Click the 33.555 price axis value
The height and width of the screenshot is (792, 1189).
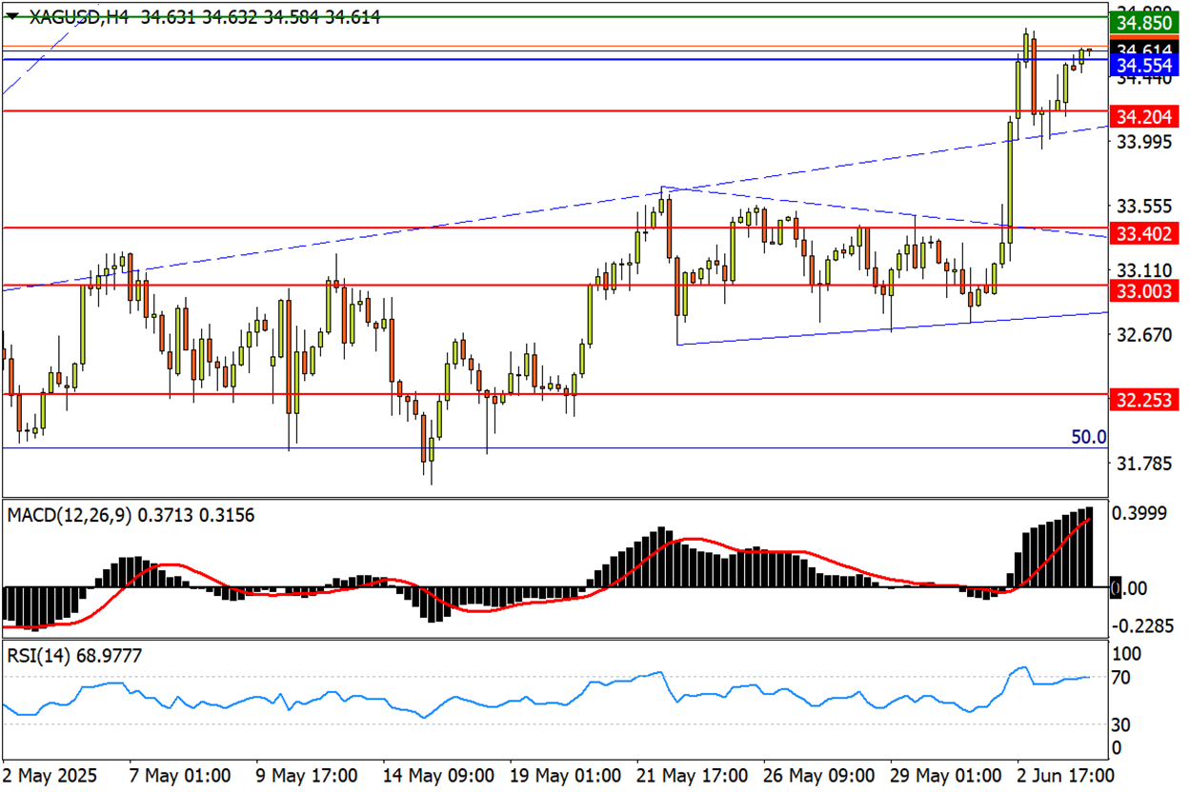1143,207
